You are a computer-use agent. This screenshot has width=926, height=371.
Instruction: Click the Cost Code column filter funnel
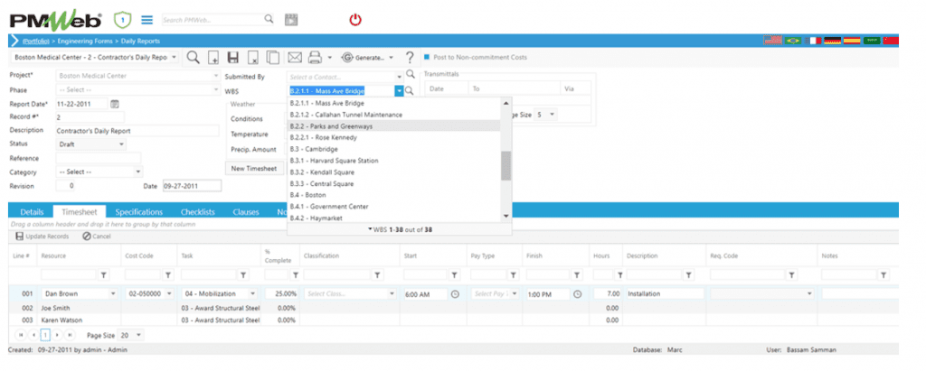point(167,274)
